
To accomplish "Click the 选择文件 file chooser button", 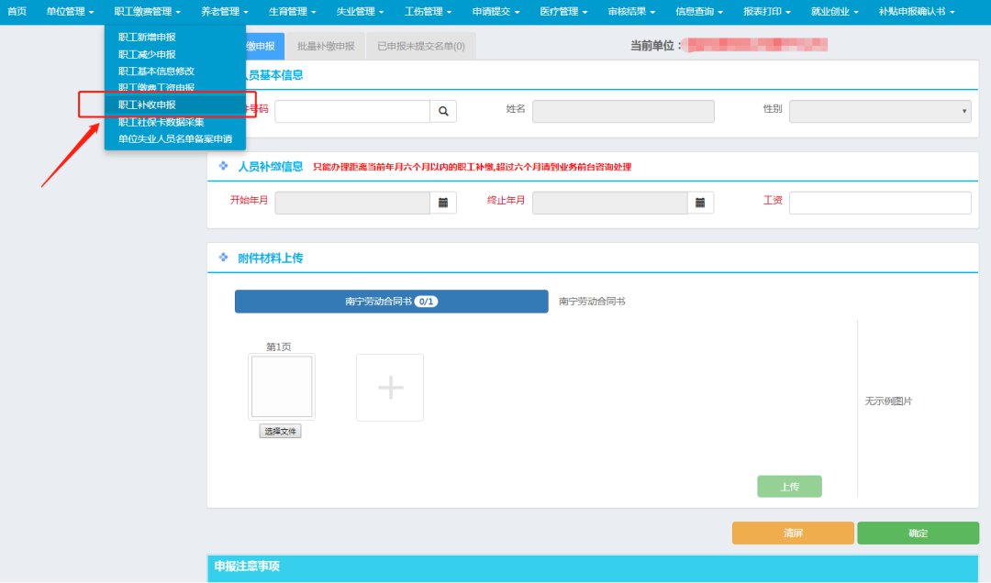I will click(282, 431).
